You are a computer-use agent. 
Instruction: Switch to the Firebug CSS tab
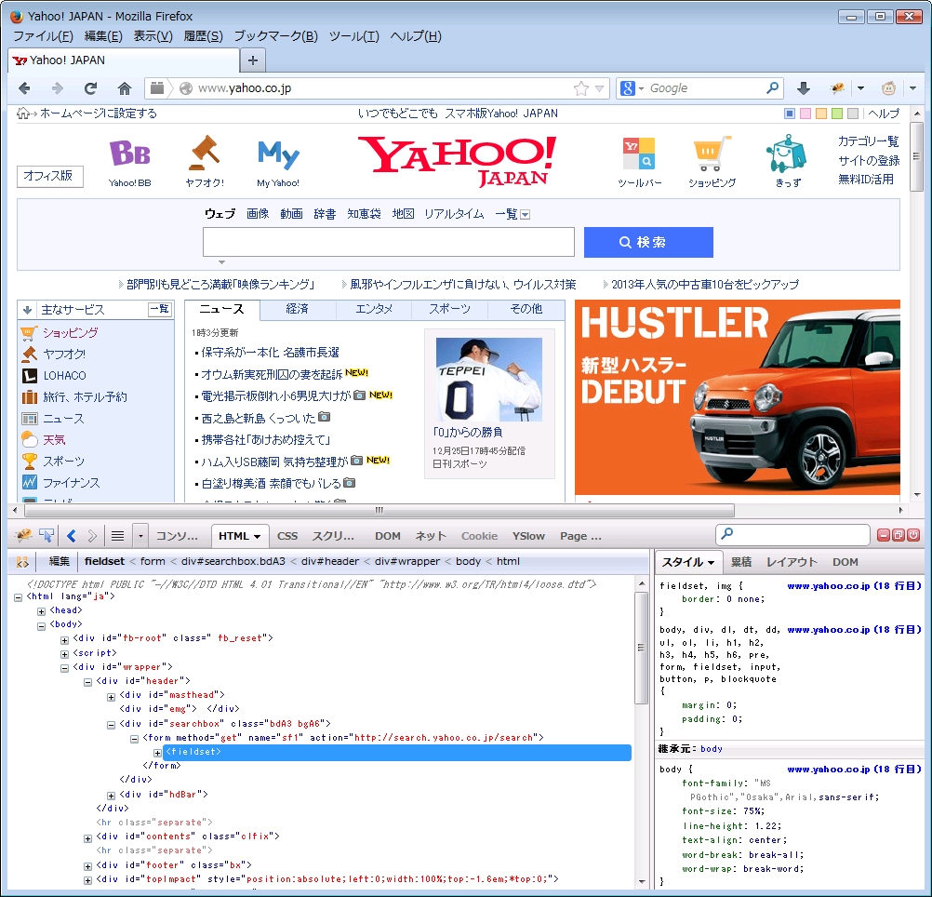(287, 536)
